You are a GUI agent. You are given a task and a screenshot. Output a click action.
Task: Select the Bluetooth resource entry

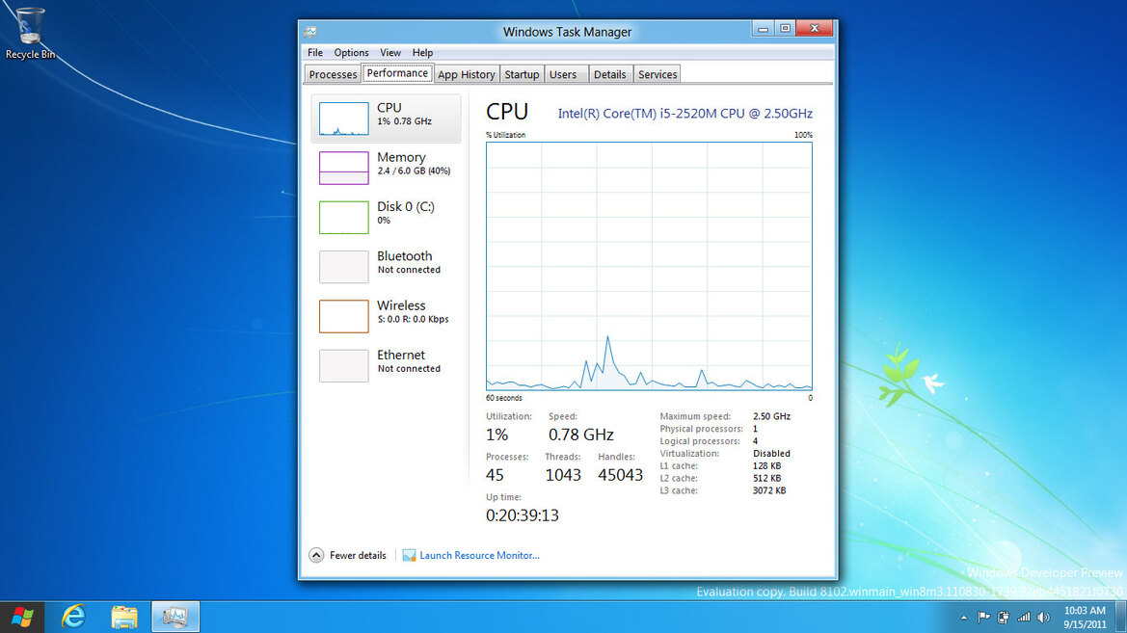coord(386,267)
